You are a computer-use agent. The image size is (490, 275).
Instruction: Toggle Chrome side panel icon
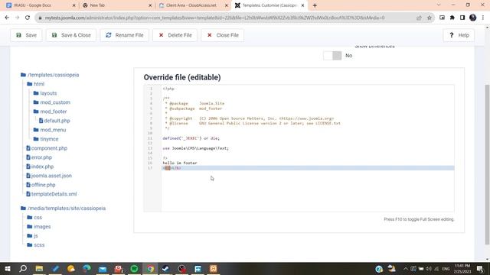pos(462,18)
